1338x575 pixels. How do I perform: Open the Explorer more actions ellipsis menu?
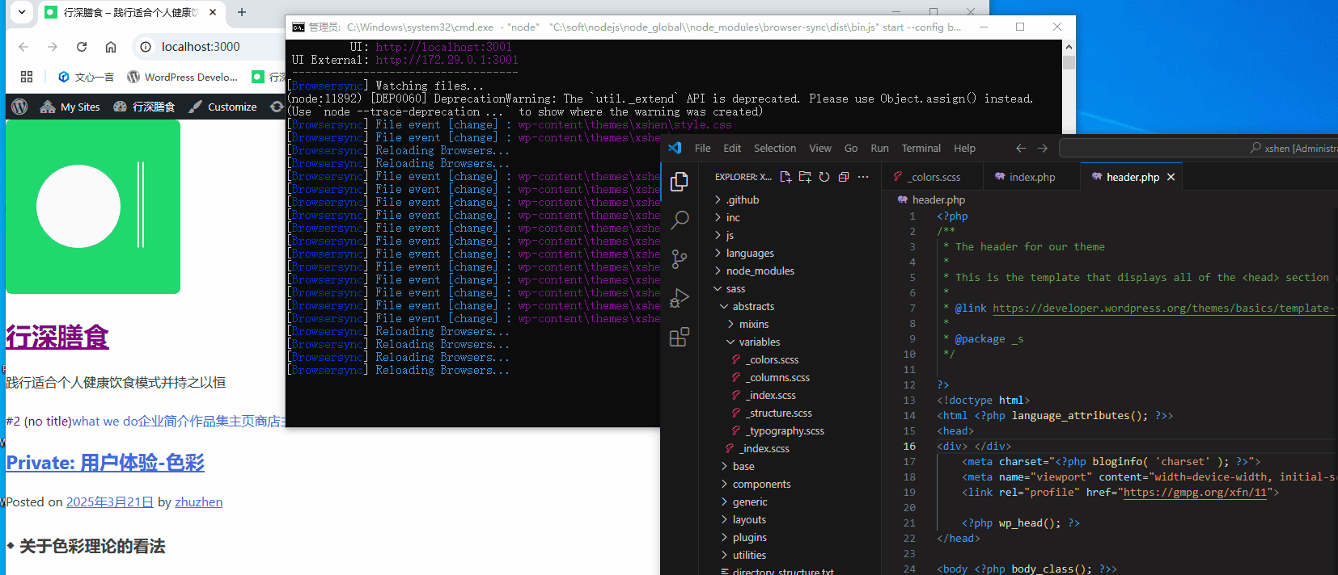point(863,177)
